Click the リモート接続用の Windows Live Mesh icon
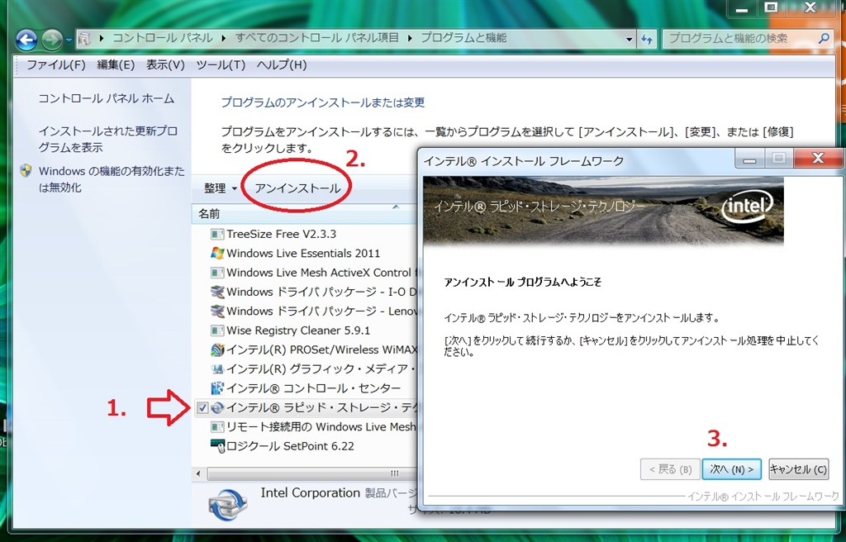The width and height of the screenshot is (846, 542). point(217,427)
